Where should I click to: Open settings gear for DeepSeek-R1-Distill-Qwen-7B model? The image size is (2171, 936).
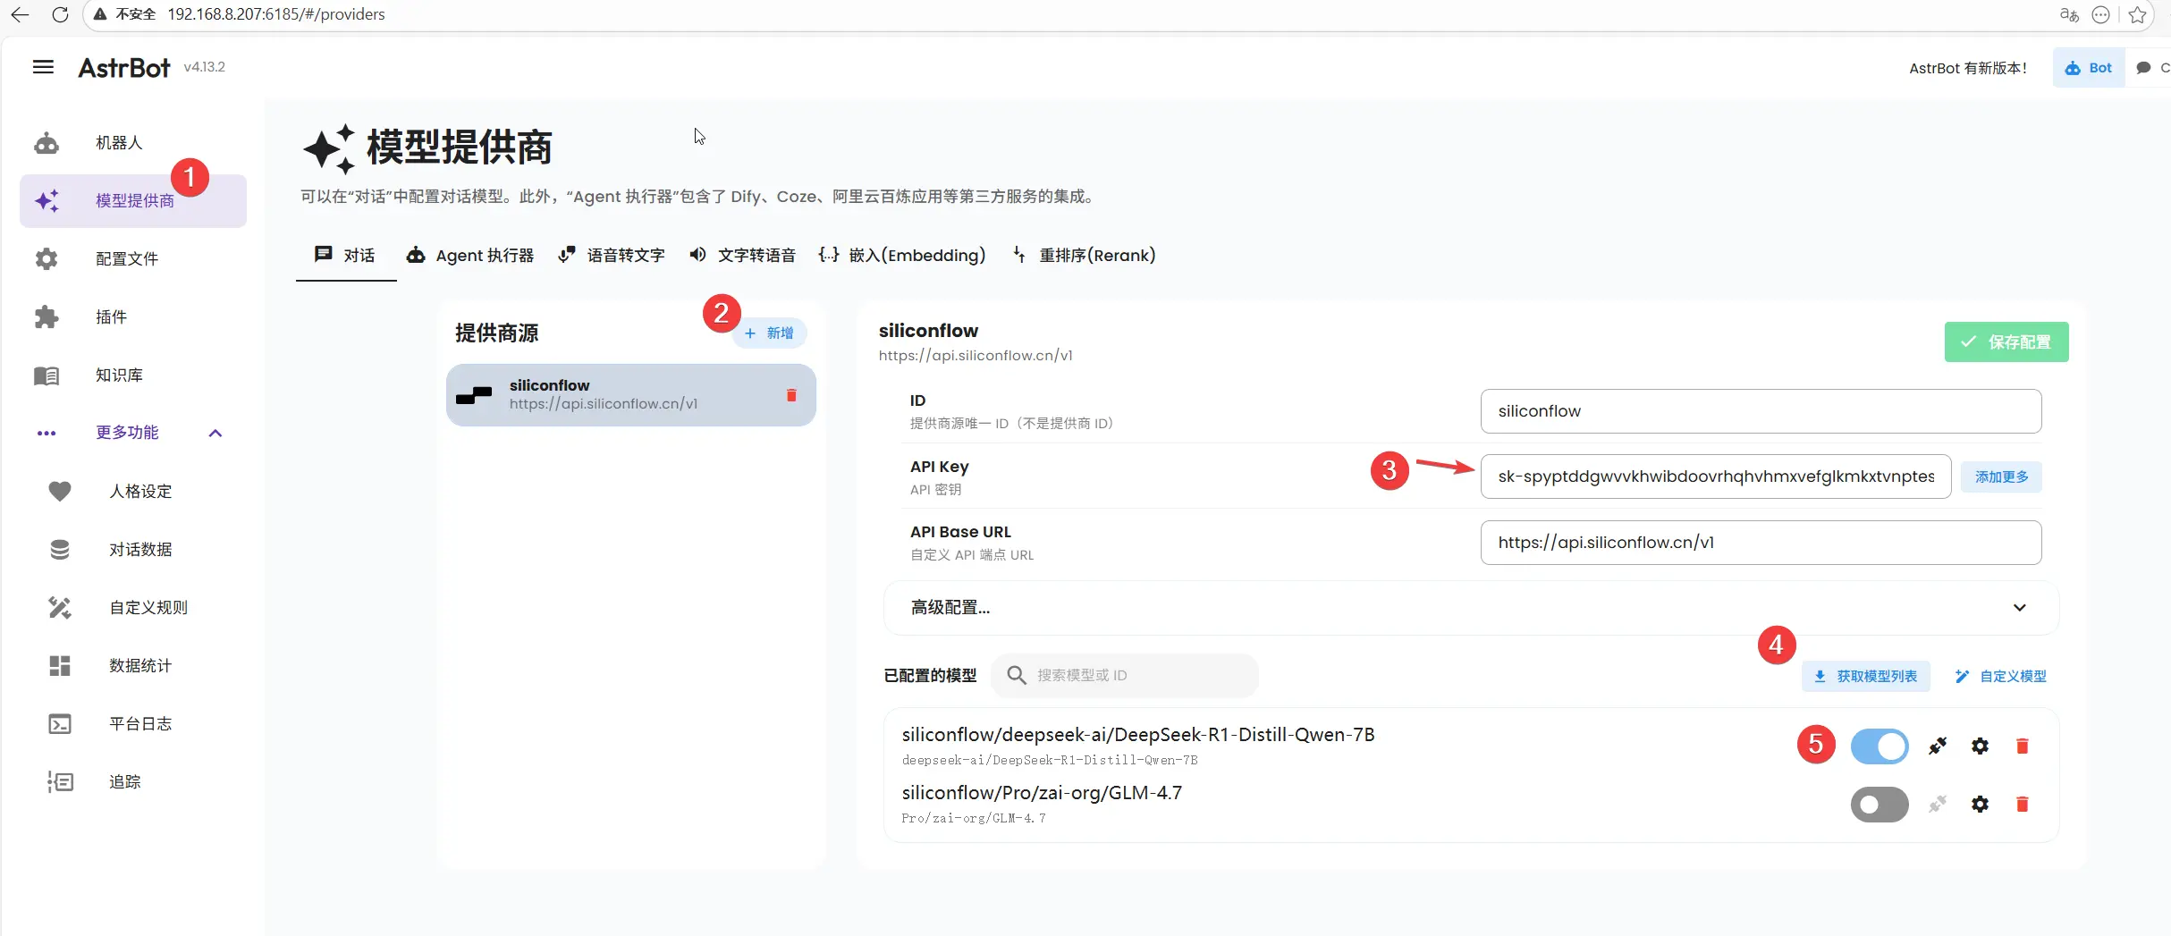pyautogui.click(x=1980, y=746)
